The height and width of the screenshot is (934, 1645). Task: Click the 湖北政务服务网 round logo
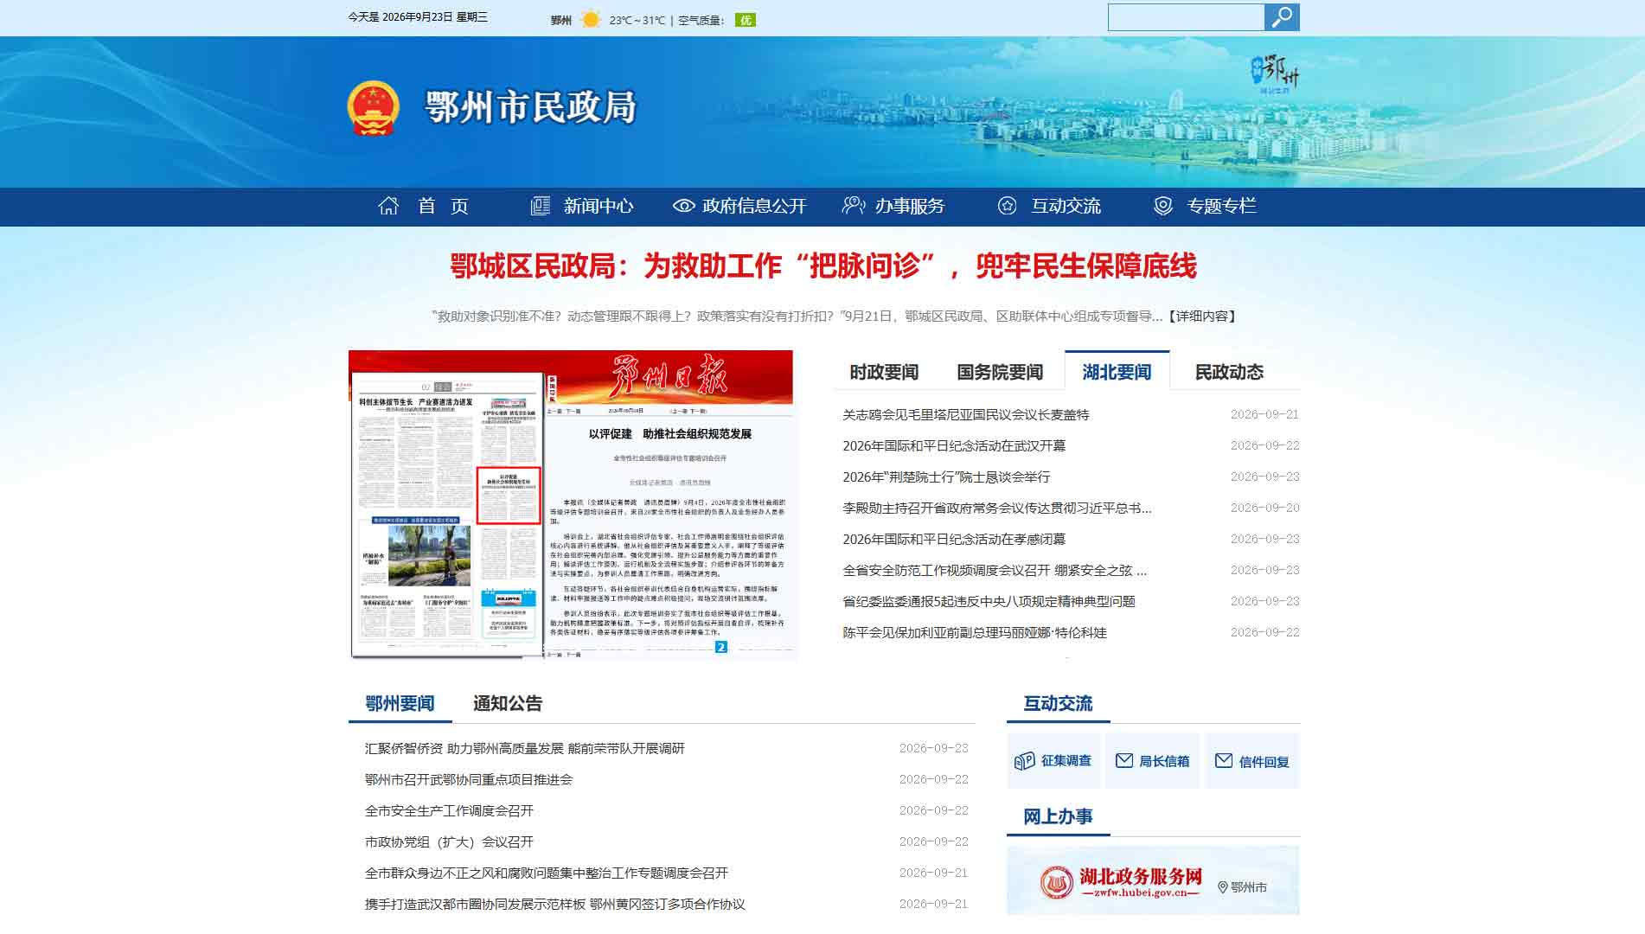pos(1056,883)
